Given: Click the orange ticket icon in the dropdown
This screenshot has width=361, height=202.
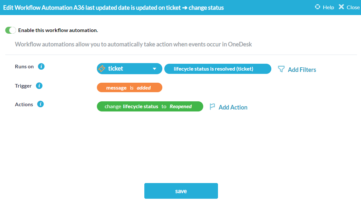Looking at the screenshot, I should pos(102,69).
